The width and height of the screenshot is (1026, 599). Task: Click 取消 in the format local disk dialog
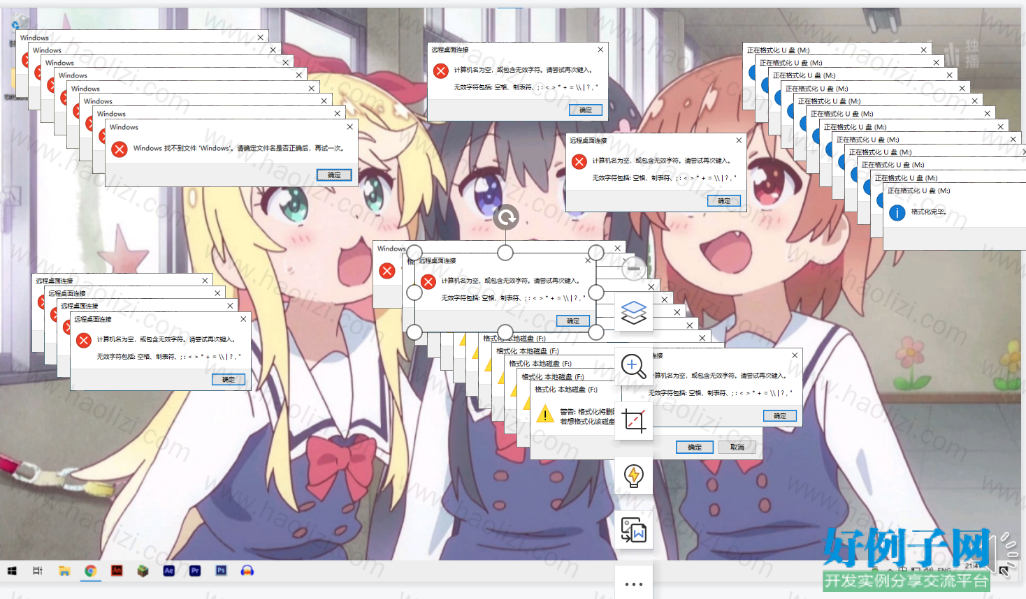(x=737, y=447)
